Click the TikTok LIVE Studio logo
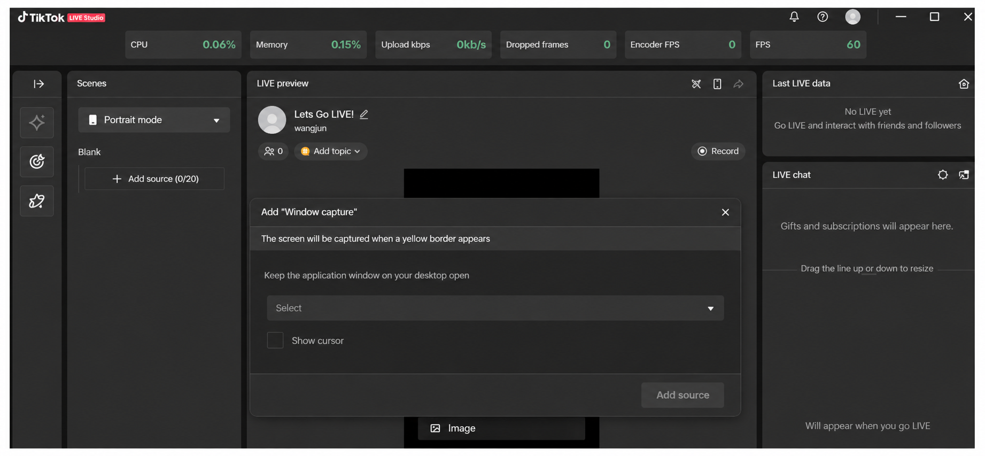 pos(61,18)
